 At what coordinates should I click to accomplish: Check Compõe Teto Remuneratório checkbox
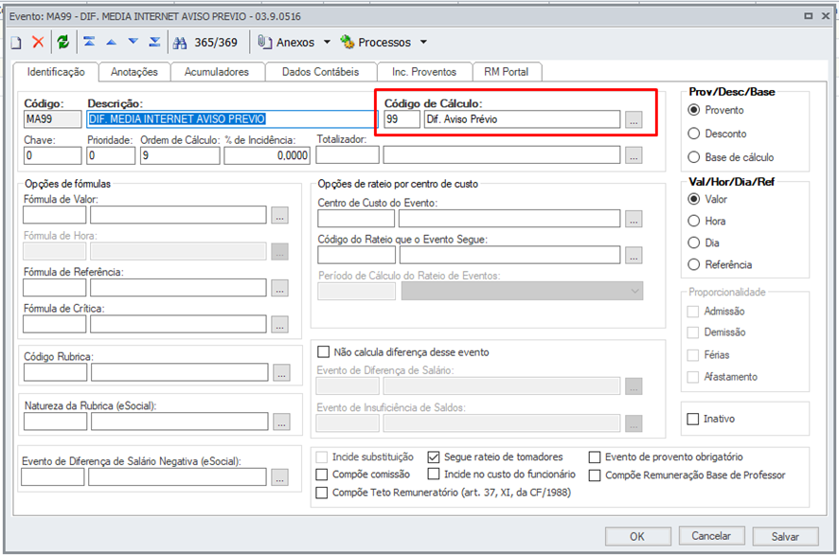[x=322, y=493]
